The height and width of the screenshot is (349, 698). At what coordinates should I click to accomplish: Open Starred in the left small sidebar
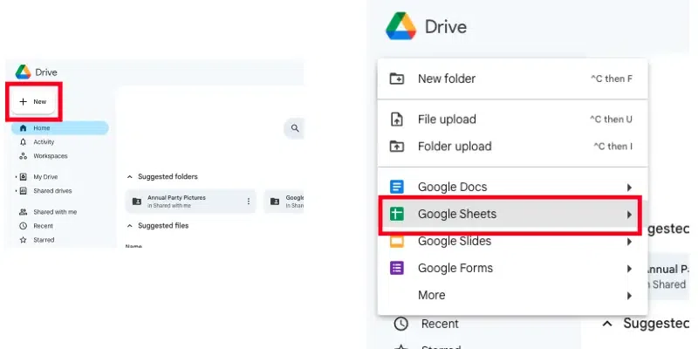(44, 240)
